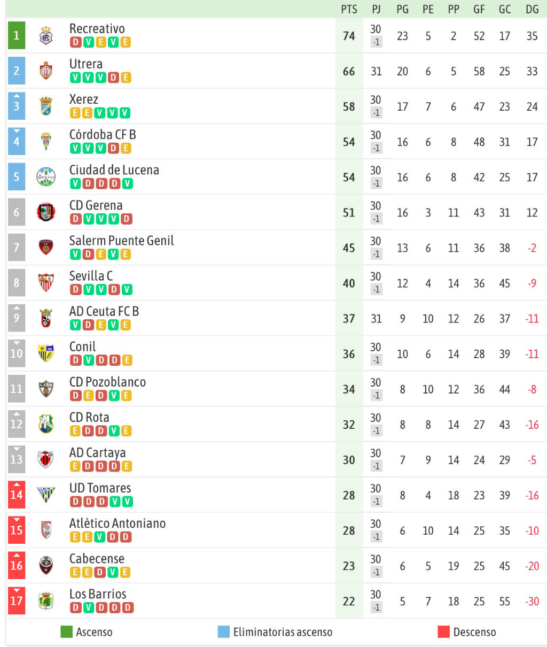Sort by the DG column header
547x647 pixels.
[532, 9]
